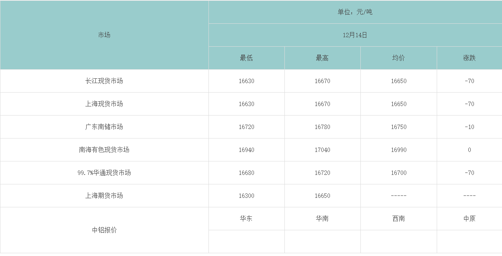502x256 pixels.
Task: Click the 上海现货市场 row label
Action: point(104,104)
